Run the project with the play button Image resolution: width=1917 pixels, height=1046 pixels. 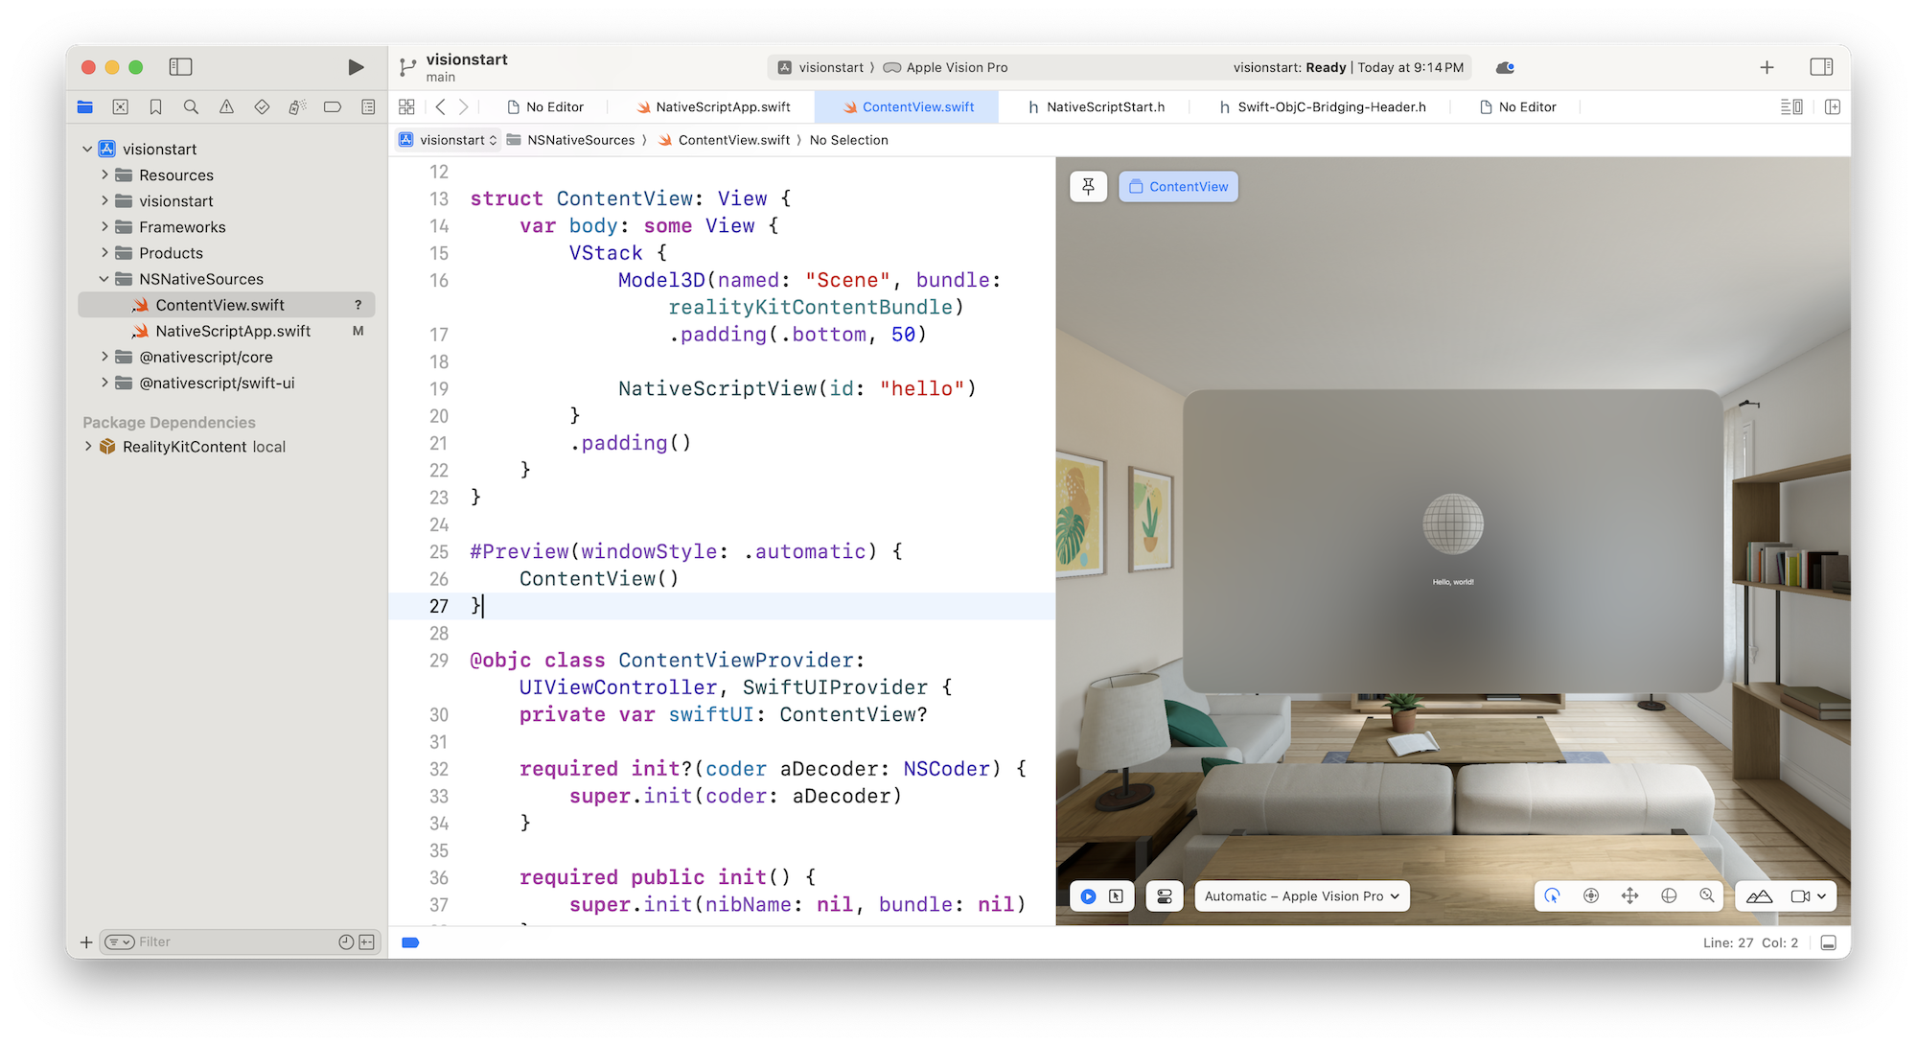[356, 67]
